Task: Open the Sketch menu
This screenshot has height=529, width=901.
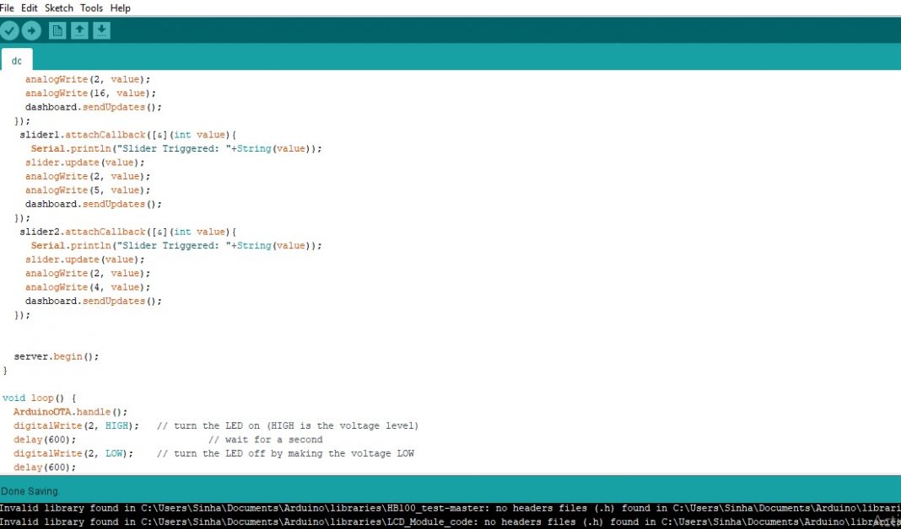Action: coord(59,8)
